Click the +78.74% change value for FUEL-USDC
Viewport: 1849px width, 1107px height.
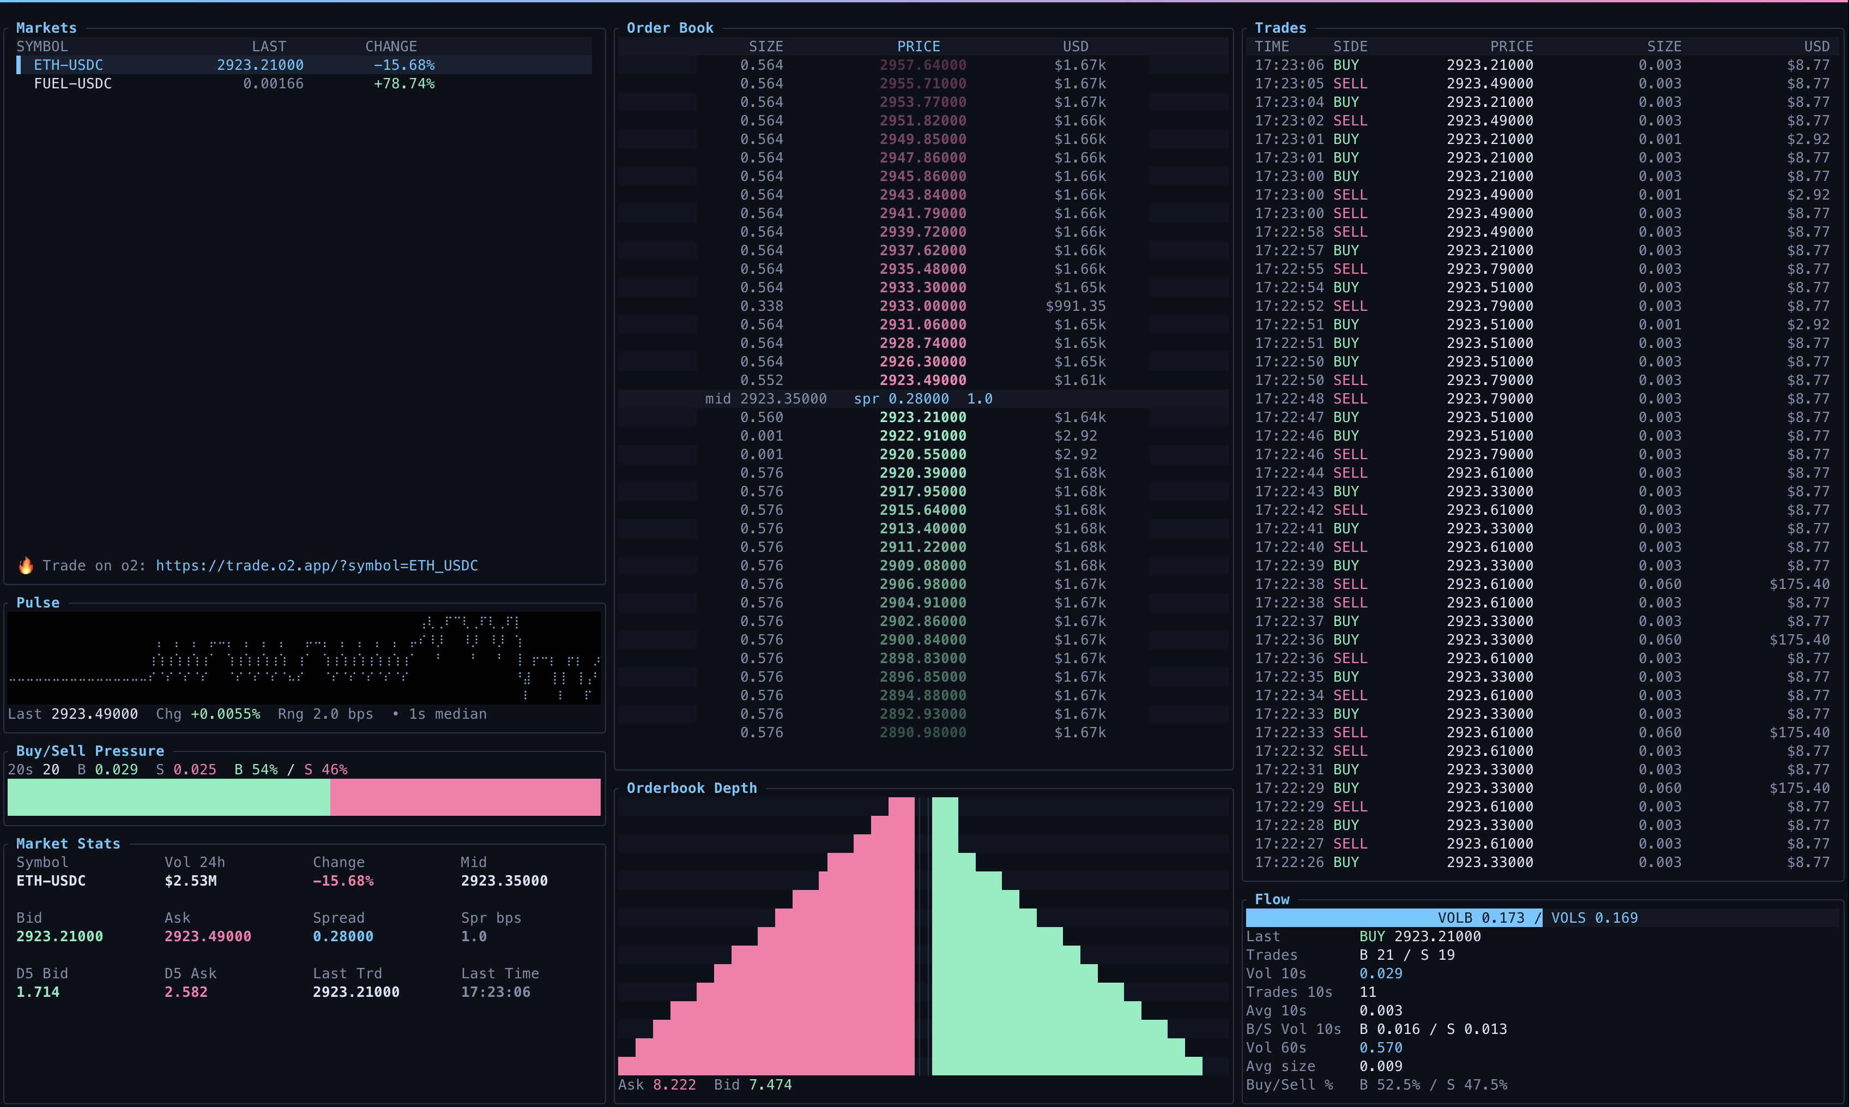pos(404,83)
